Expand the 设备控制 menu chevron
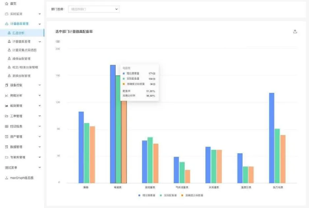Image resolution: width=309 pixels, height=208 pixels. click(40, 85)
